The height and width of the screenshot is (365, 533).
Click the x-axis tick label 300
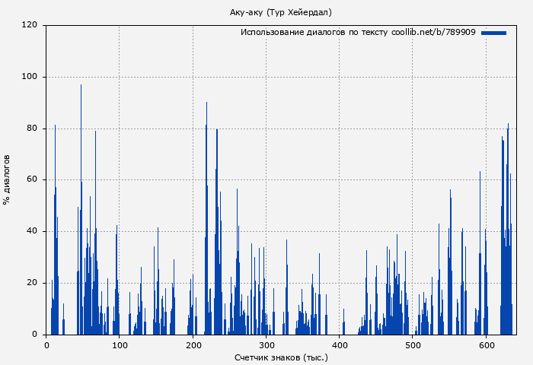coord(266,345)
